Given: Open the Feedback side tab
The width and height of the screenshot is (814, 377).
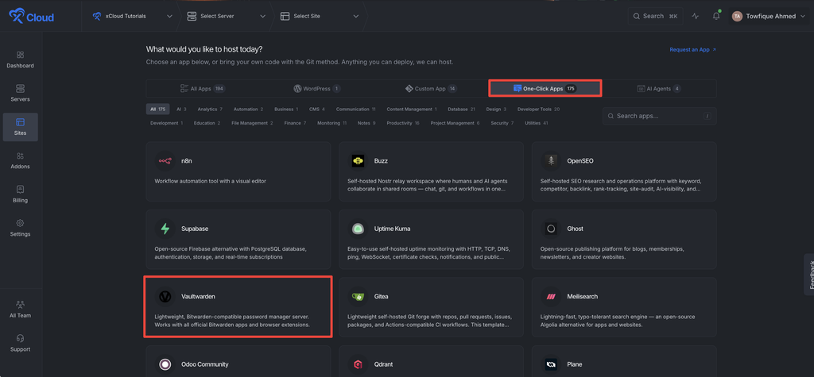Looking at the screenshot, I should pos(808,275).
